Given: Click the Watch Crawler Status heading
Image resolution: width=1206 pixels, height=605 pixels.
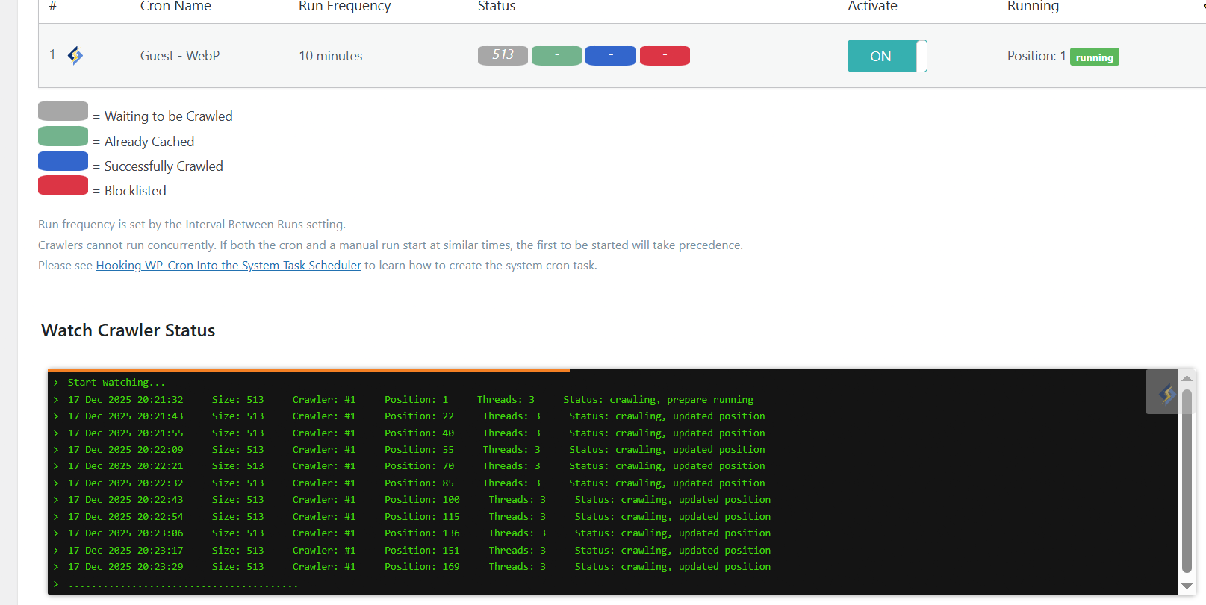Looking at the screenshot, I should pyautogui.click(x=128, y=330).
